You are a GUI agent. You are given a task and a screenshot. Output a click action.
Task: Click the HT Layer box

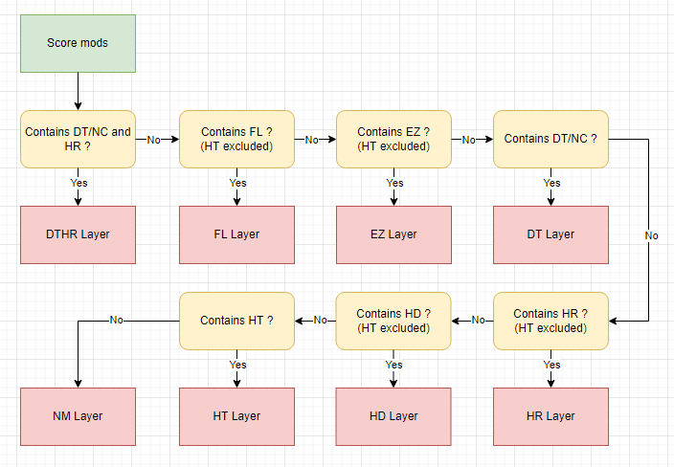tap(236, 416)
